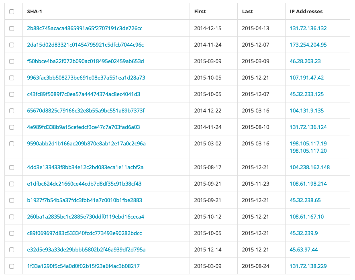Click IP address 104.238.162.148
Viewport: 355px width, 280px height.
[x=310, y=168]
